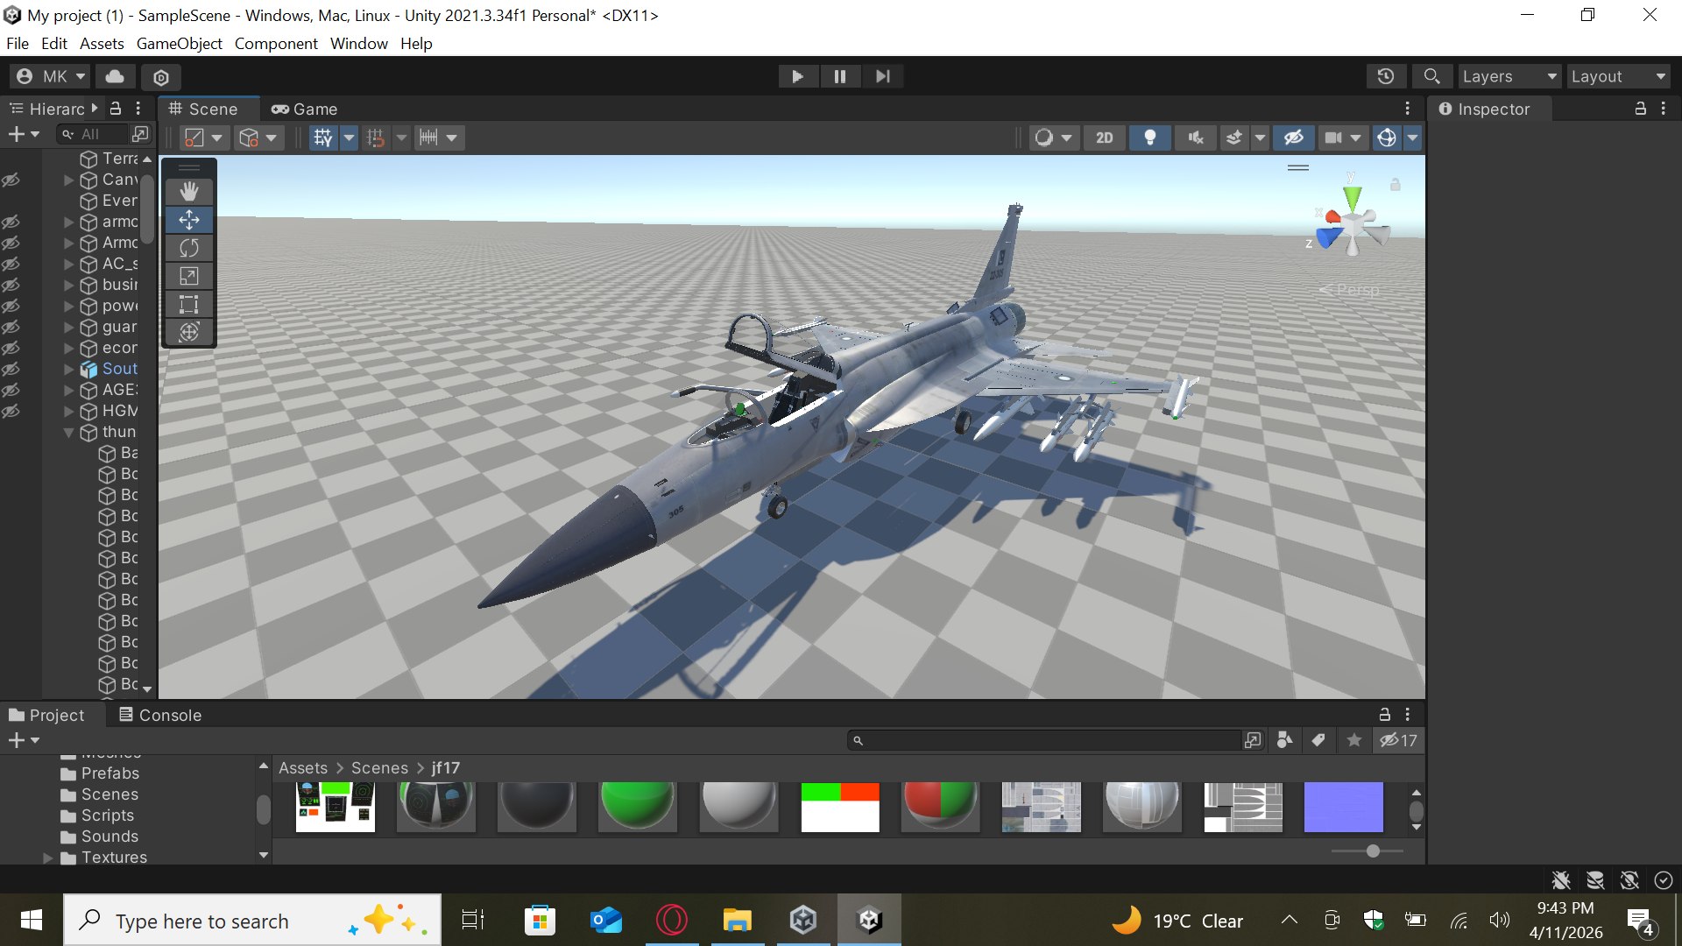Screen dimensions: 1682x946
Task: Click the Pause button
Action: [x=839, y=76]
